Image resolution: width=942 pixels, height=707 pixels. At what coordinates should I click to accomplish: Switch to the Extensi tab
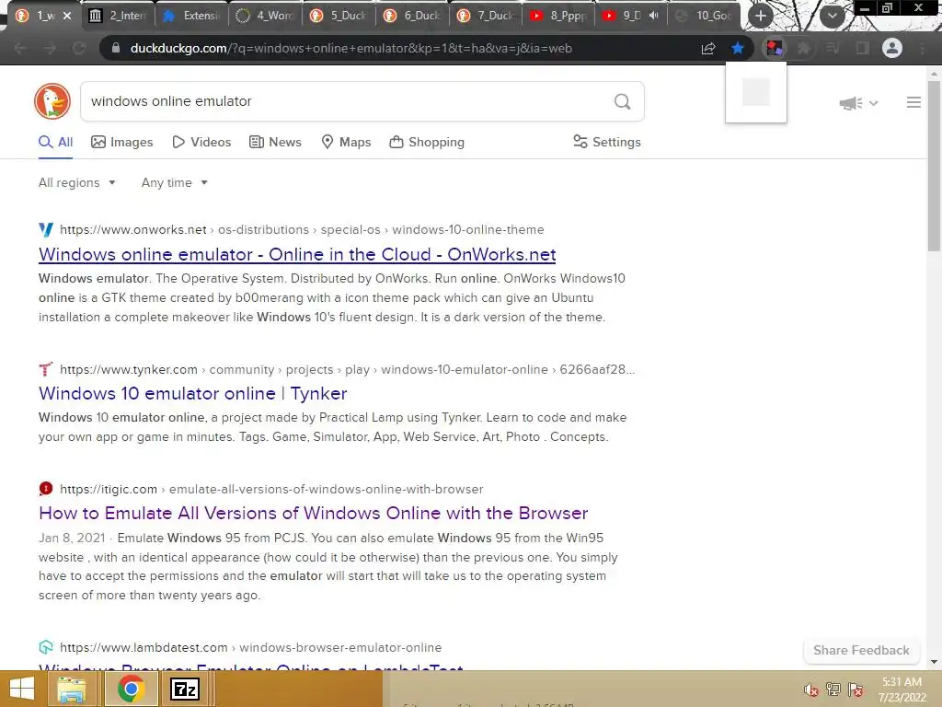point(192,16)
